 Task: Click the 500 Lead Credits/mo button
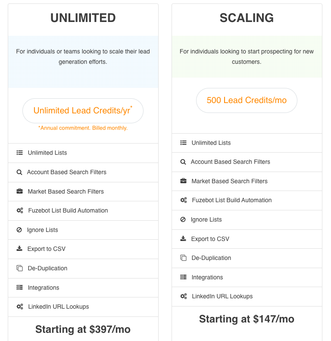point(247,100)
